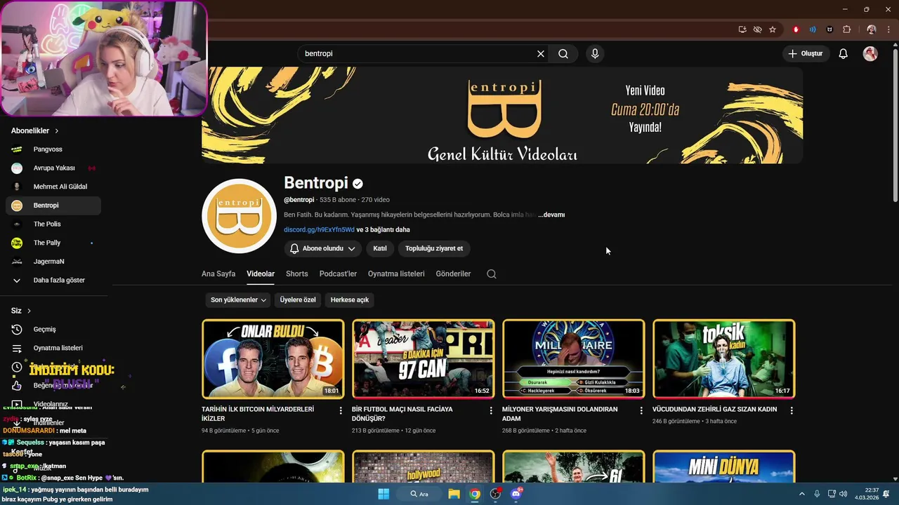Click the Katıl join button
899x505 pixels.
(380, 248)
